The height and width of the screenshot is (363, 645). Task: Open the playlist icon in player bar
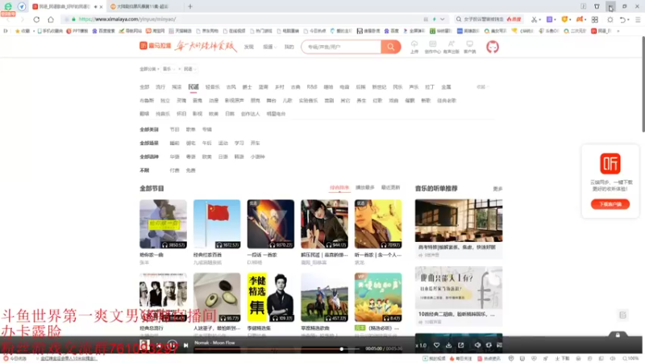pyautogui.click(x=499, y=345)
